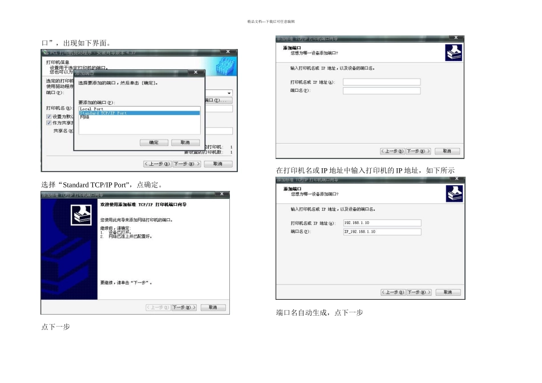Close the PCL printer driver installer window
542x383 pixels.
coord(228,51)
